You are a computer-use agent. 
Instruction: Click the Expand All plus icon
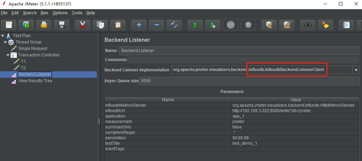point(139,25)
